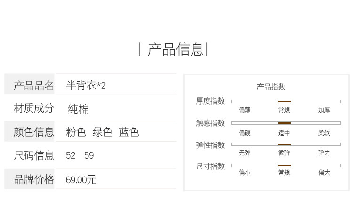Select size 59
This screenshot has width=353, height=201.
89,155
